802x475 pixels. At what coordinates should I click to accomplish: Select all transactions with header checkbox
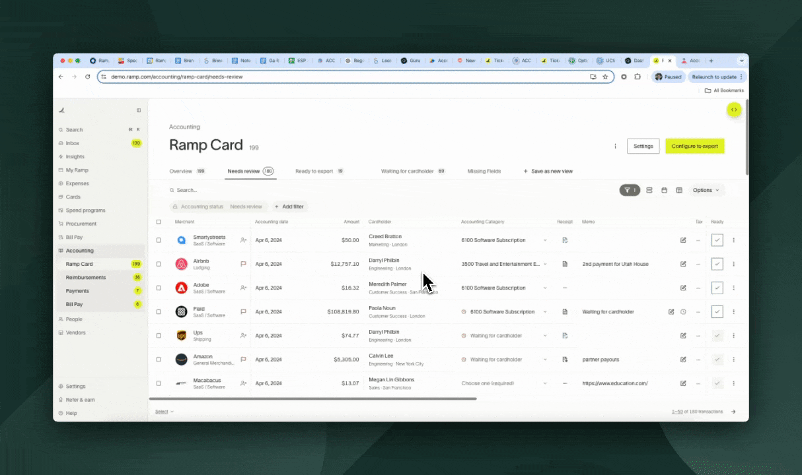(159, 222)
